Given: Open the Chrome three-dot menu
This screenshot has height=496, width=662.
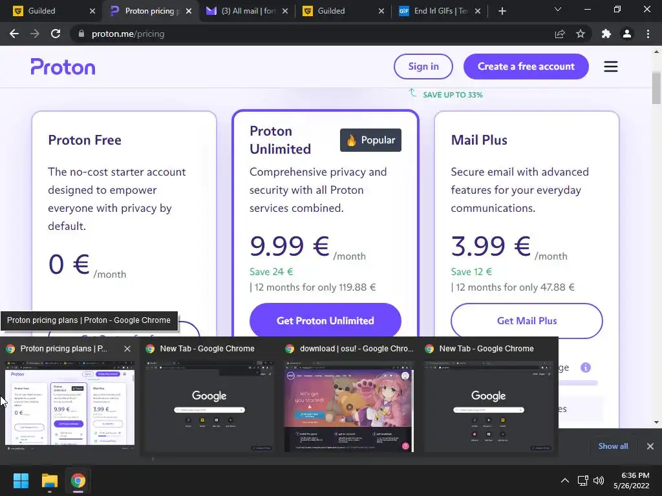Looking at the screenshot, I should [648, 34].
